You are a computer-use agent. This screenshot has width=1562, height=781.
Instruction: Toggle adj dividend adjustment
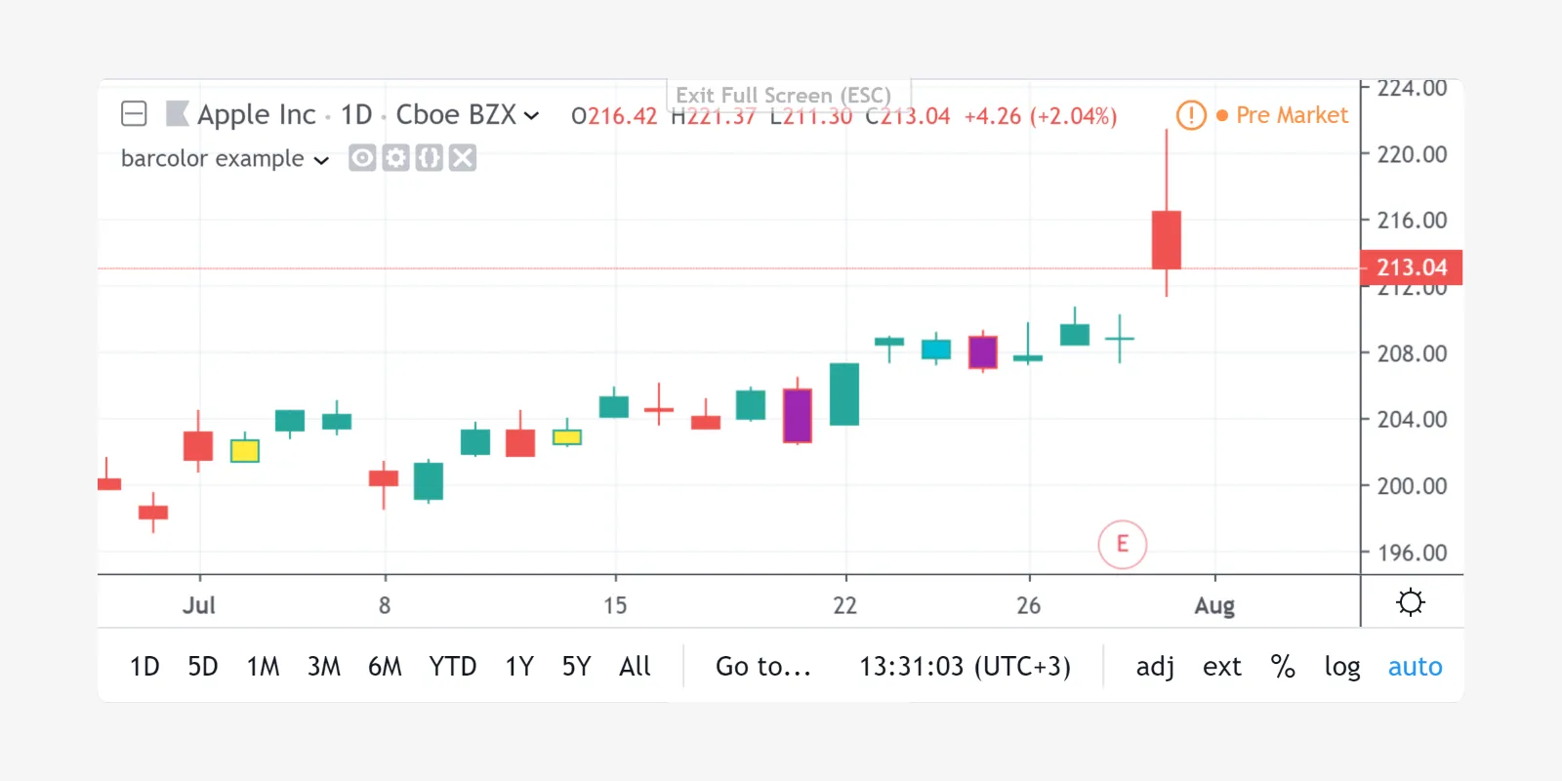tap(1155, 667)
